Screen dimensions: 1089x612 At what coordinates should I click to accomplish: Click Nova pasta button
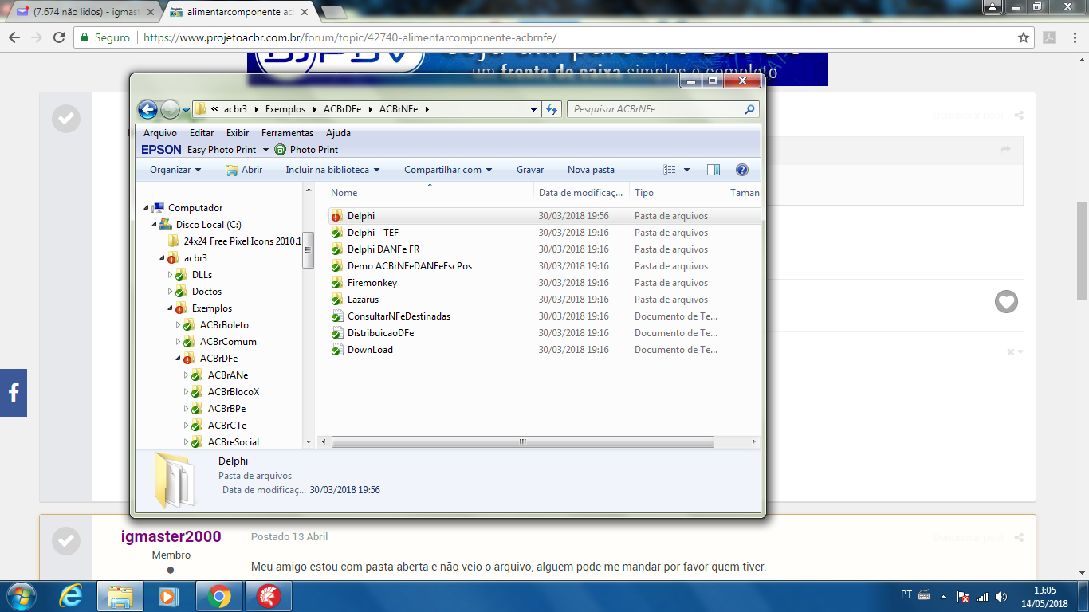591,170
